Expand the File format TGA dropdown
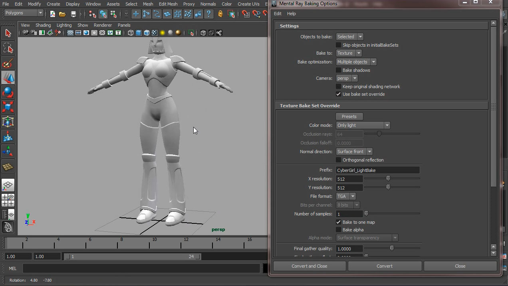Screen dimensions: 508x286 pyautogui.click(x=346, y=196)
